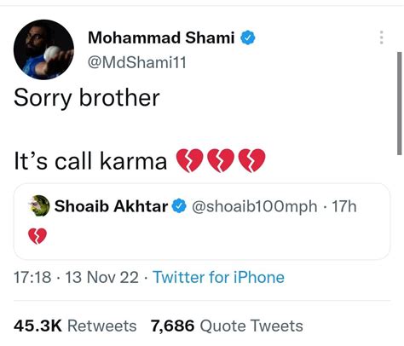Click the vertical scrollbar thumb
Image resolution: width=404 pixels, height=346 pixels.
tap(399, 103)
